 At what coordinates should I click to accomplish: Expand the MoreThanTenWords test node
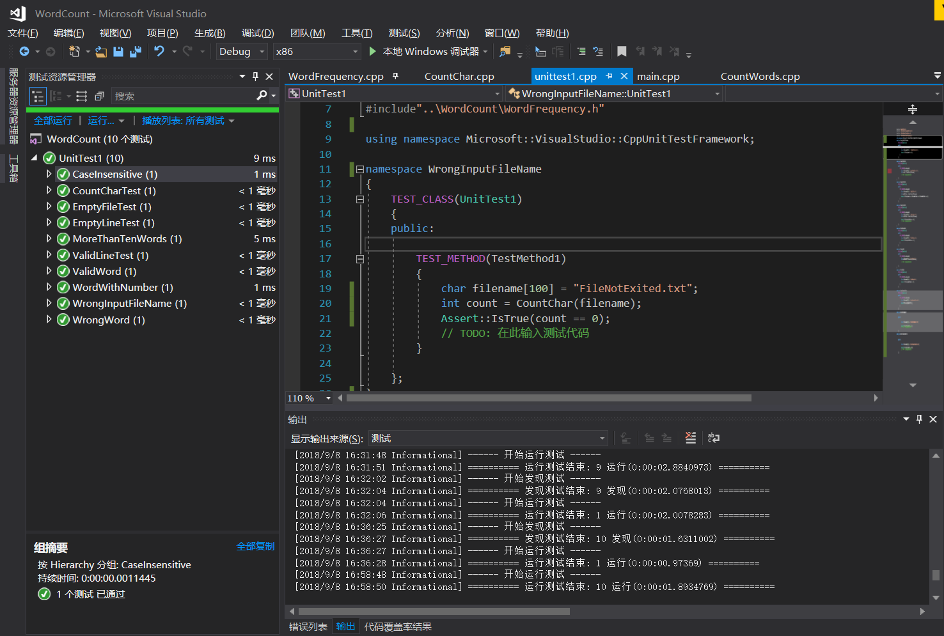49,238
